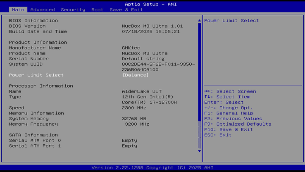Open the Save & Exit tab
This screenshot has height=172, width=305.
tap(126, 10)
